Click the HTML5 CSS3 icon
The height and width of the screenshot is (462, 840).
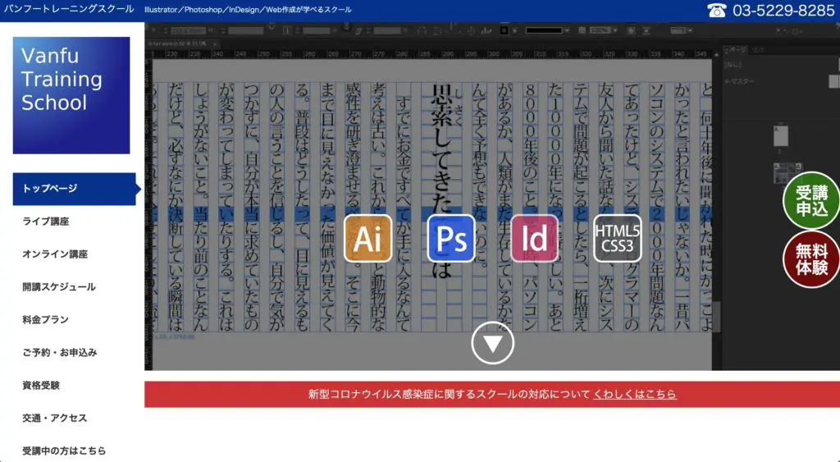pyautogui.click(x=617, y=238)
